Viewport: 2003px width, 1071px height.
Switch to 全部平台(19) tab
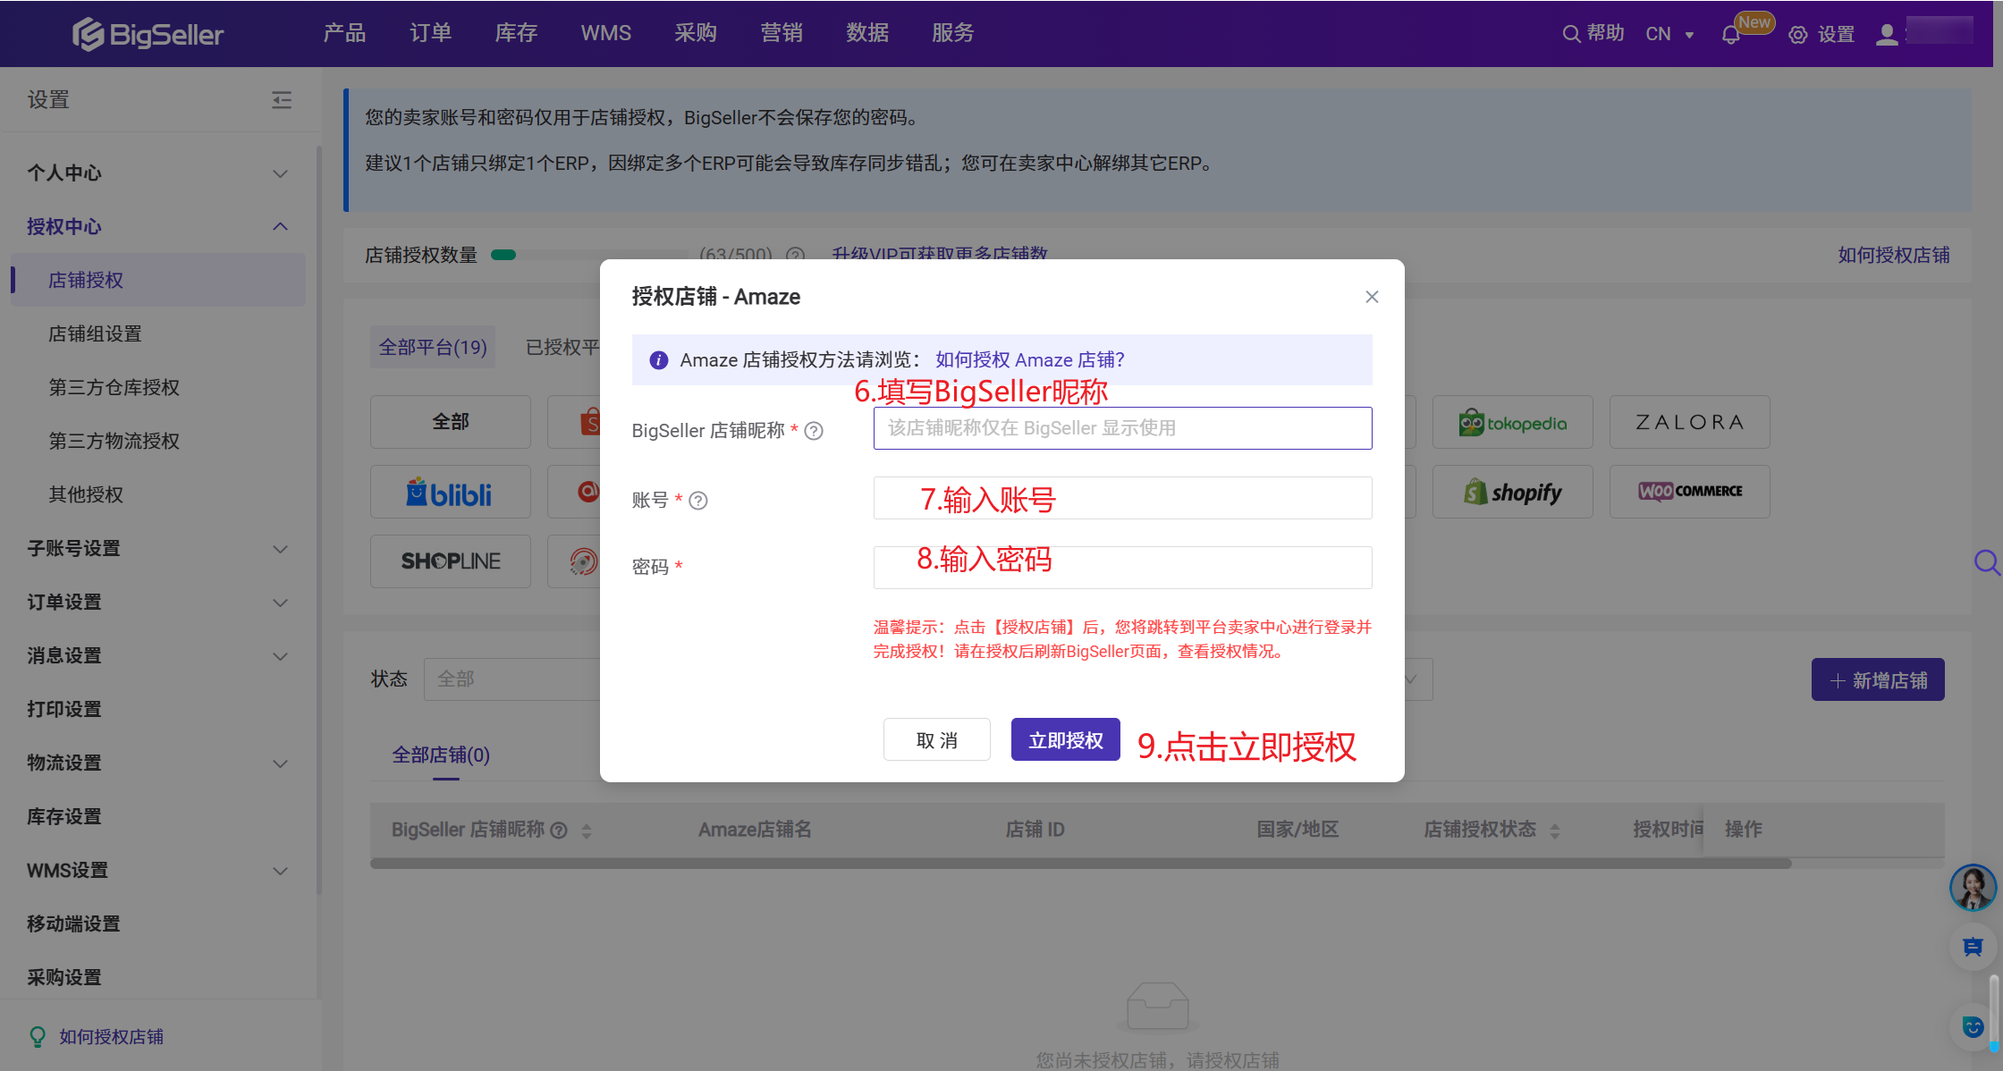click(433, 347)
